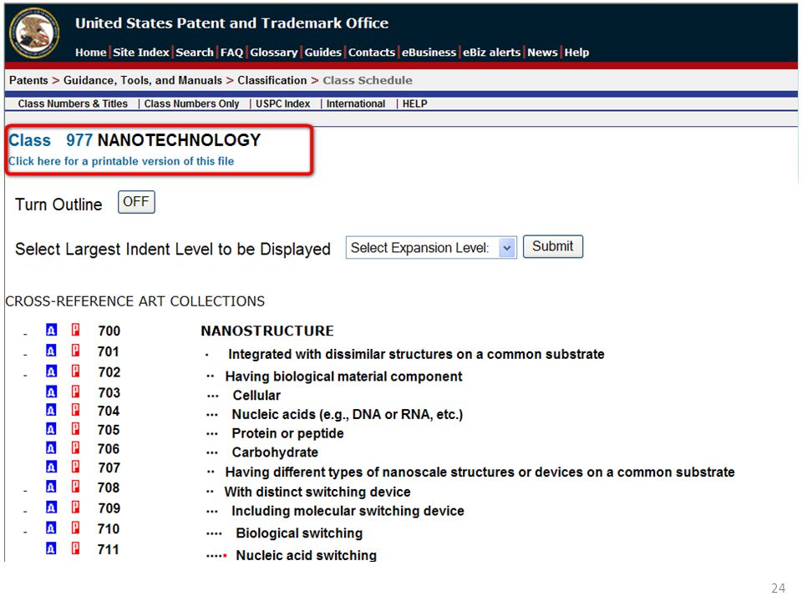Viewport: 802px width, 601px height.
Task: Select the 'Protein or peptide' title
Action: (x=288, y=433)
